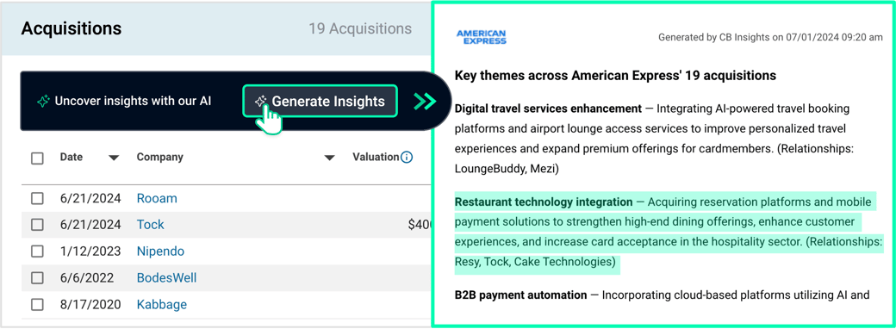Click the Company column header
Screen dimensions: 896x329
point(159,157)
